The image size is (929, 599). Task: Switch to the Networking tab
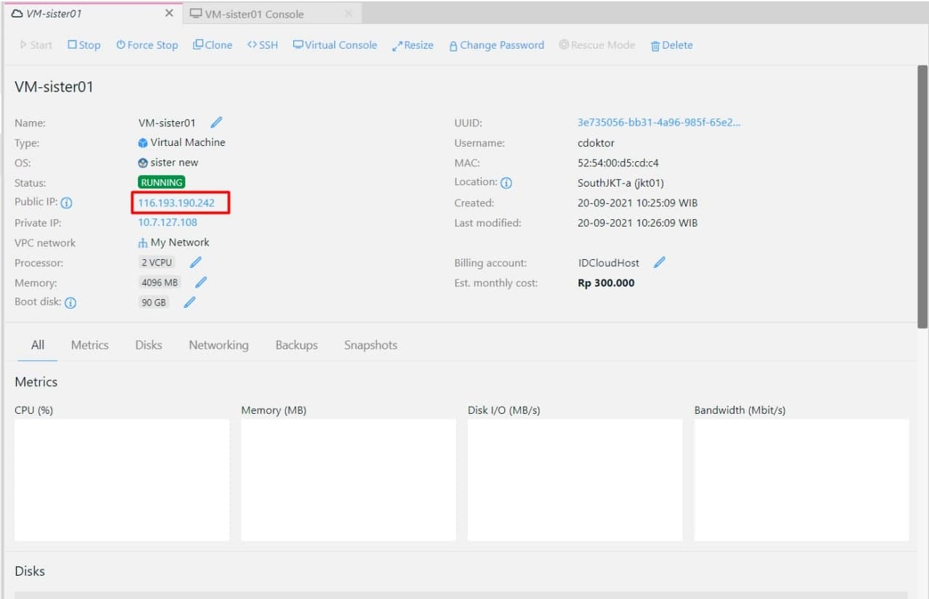click(218, 345)
